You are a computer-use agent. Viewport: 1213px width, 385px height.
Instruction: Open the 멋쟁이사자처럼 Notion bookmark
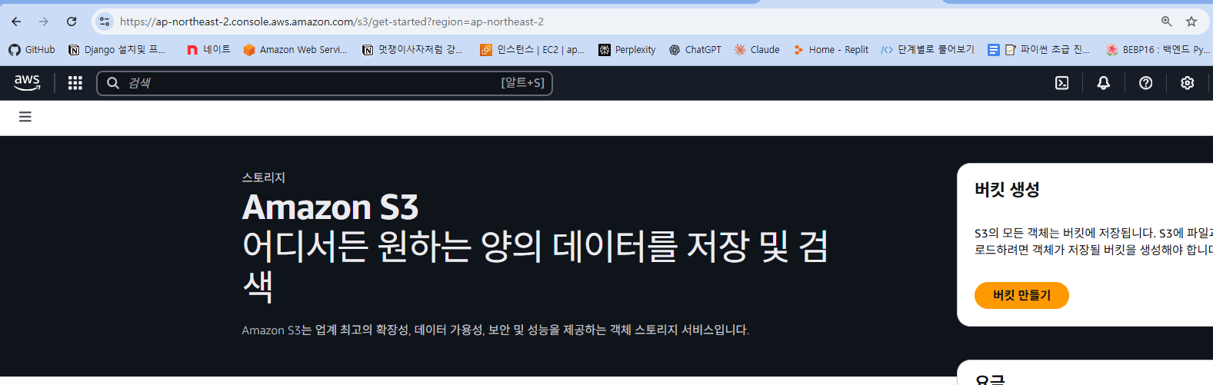coord(413,49)
